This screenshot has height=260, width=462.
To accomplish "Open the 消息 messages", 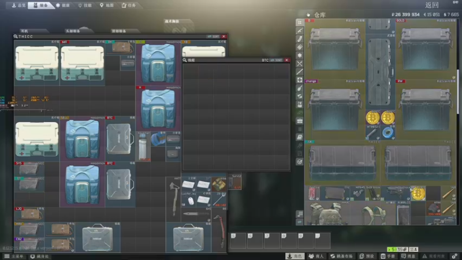I will (408, 256).
